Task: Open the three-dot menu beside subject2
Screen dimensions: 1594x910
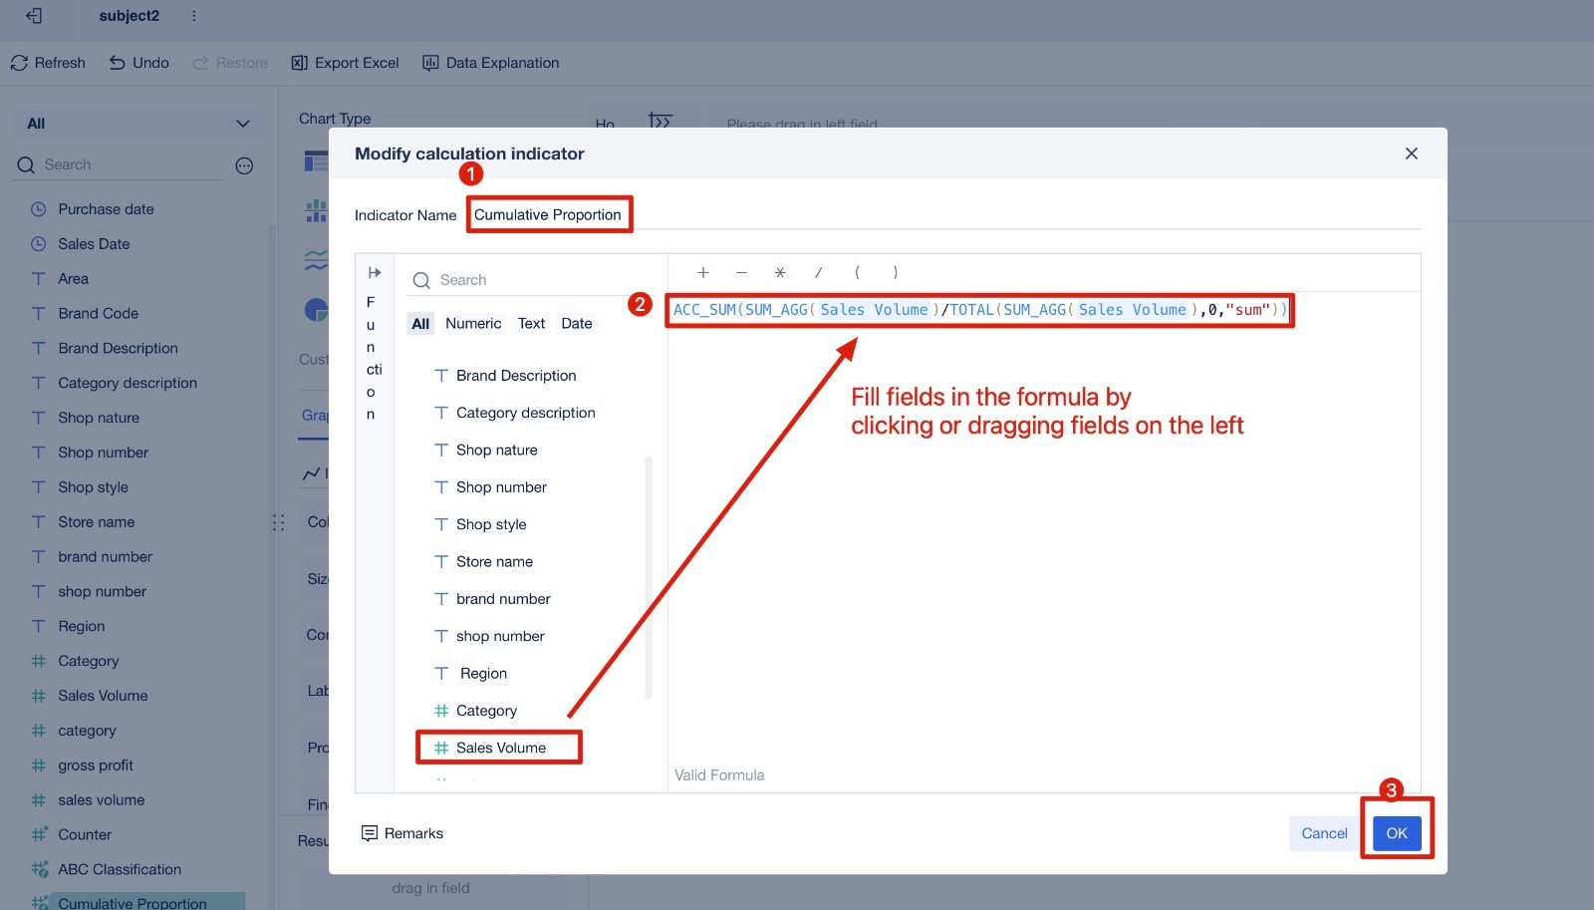Action: 193,16
